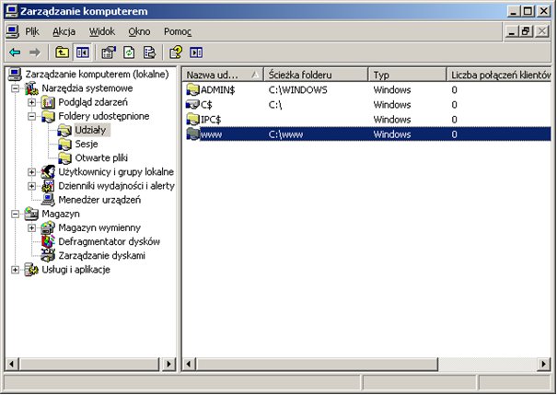This screenshot has width=557, height=395.
Task: Expand the Usługi i aplikacje node
Action: tap(15, 270)
